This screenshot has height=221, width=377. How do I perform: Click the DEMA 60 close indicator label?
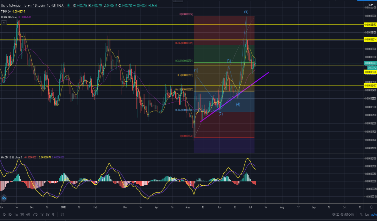coord(9,17)
